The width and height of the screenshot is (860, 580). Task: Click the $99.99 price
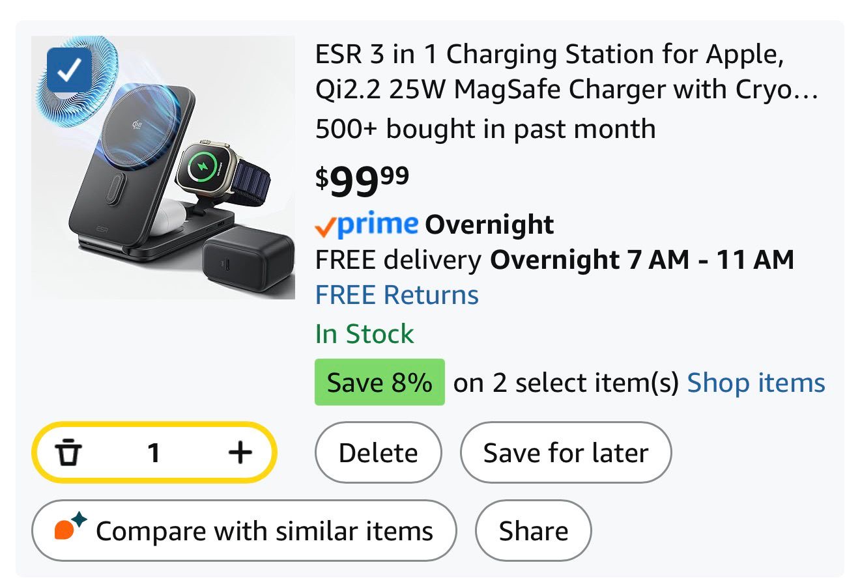coord(362,180)
